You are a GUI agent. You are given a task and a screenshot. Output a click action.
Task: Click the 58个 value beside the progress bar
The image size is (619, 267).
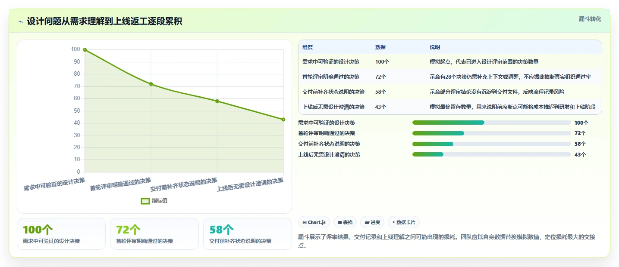tap(580, 144)
